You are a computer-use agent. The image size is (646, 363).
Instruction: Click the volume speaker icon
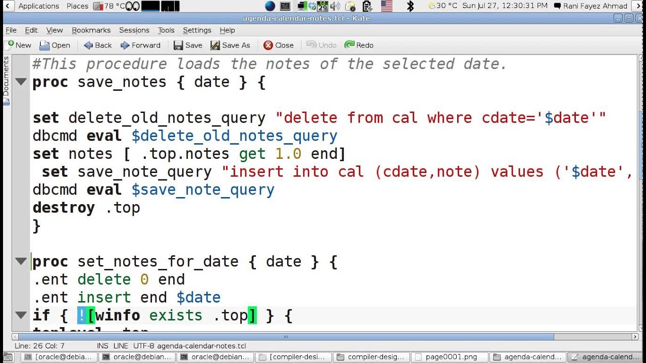tap(335, 6)
